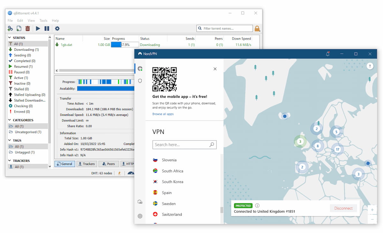Viewport: 383px width, 233px height.
Task: Click the Disconnect button in NordVPN
Action: pos(343,208)
